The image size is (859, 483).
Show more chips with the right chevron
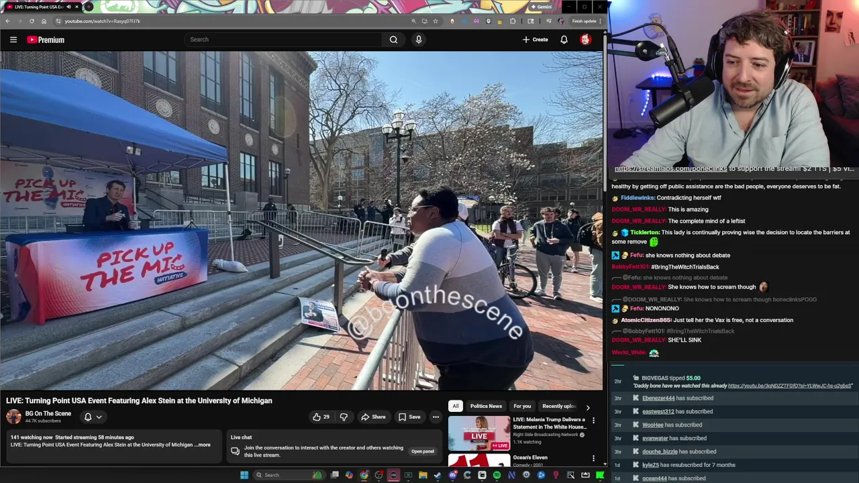[x=588, y=407]
